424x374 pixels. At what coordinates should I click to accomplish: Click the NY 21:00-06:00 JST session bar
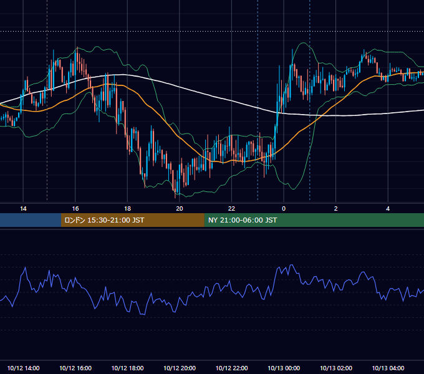click(x=314, y=220)
